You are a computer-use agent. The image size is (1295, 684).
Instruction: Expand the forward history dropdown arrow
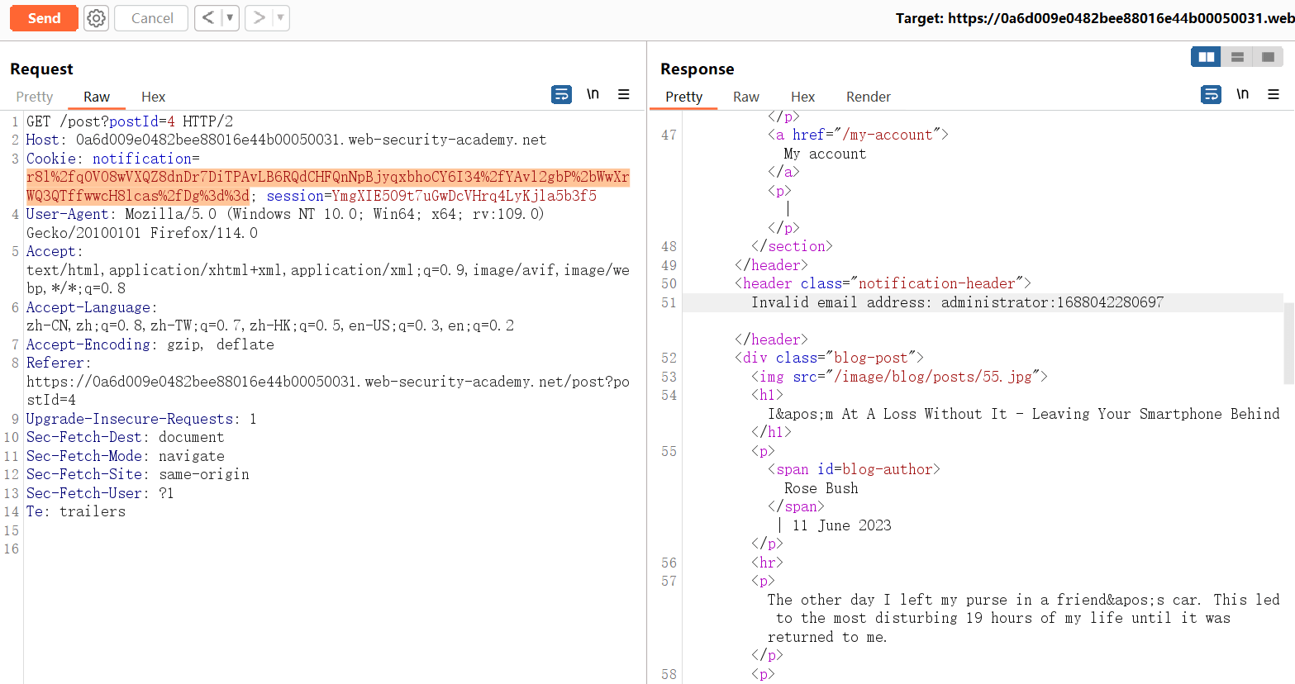tap(280, 18)
